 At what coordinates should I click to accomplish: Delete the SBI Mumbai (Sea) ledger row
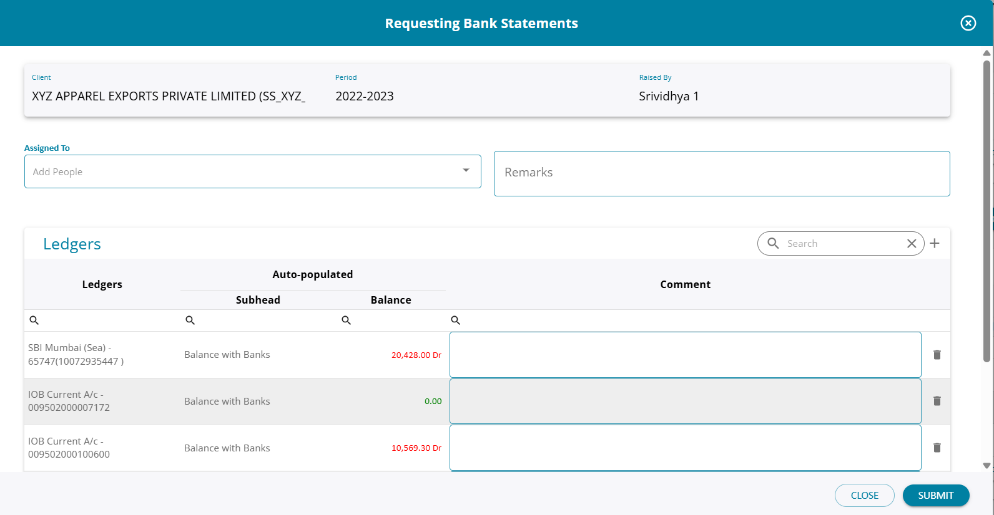937,355
